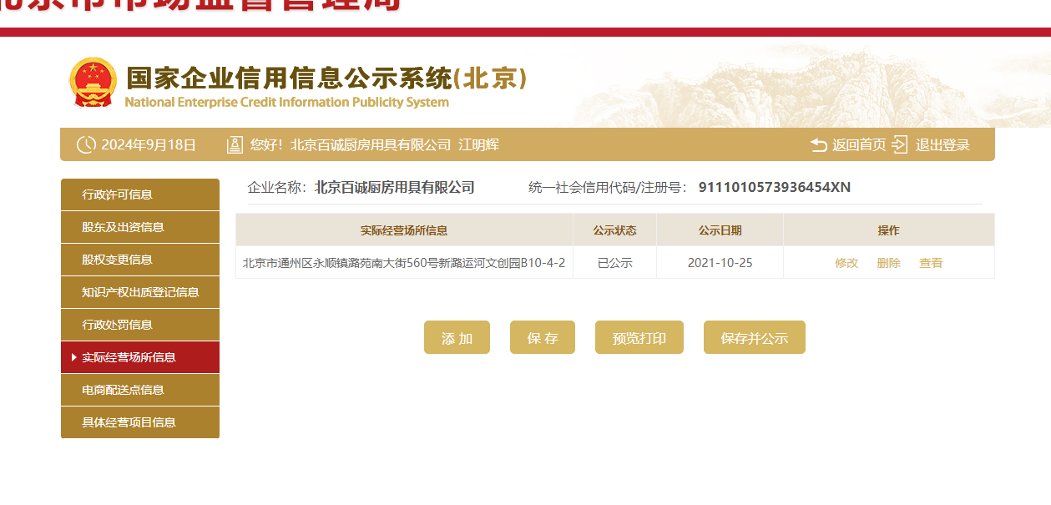Click the 公示日期 column header

[x=720, y=230]
